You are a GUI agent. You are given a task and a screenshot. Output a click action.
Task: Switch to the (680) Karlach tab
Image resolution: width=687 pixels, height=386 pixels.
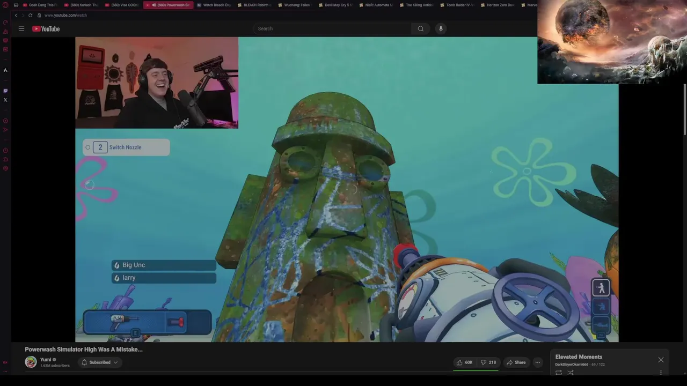(x=81, y=5)
